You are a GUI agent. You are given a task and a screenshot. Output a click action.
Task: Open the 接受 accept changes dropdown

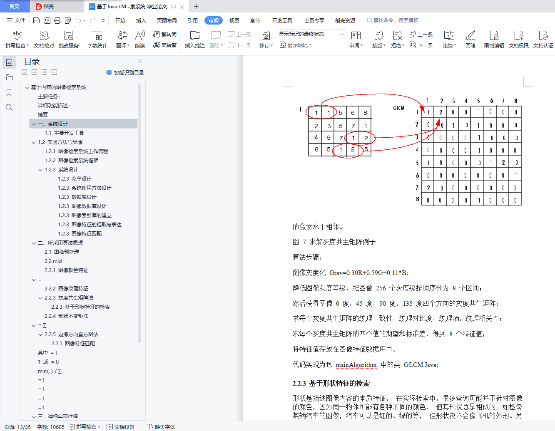[x=379, y=40]
